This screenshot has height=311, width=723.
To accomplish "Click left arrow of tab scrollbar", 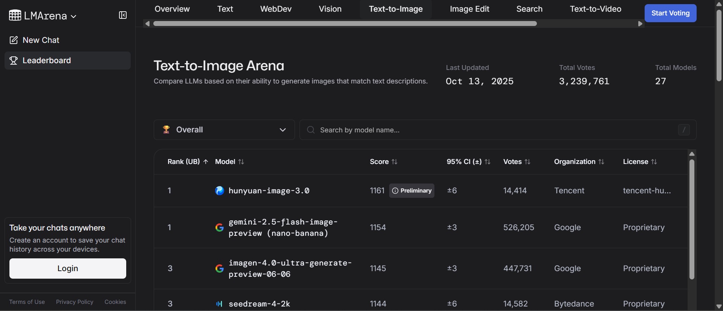I will pos(148,24).
